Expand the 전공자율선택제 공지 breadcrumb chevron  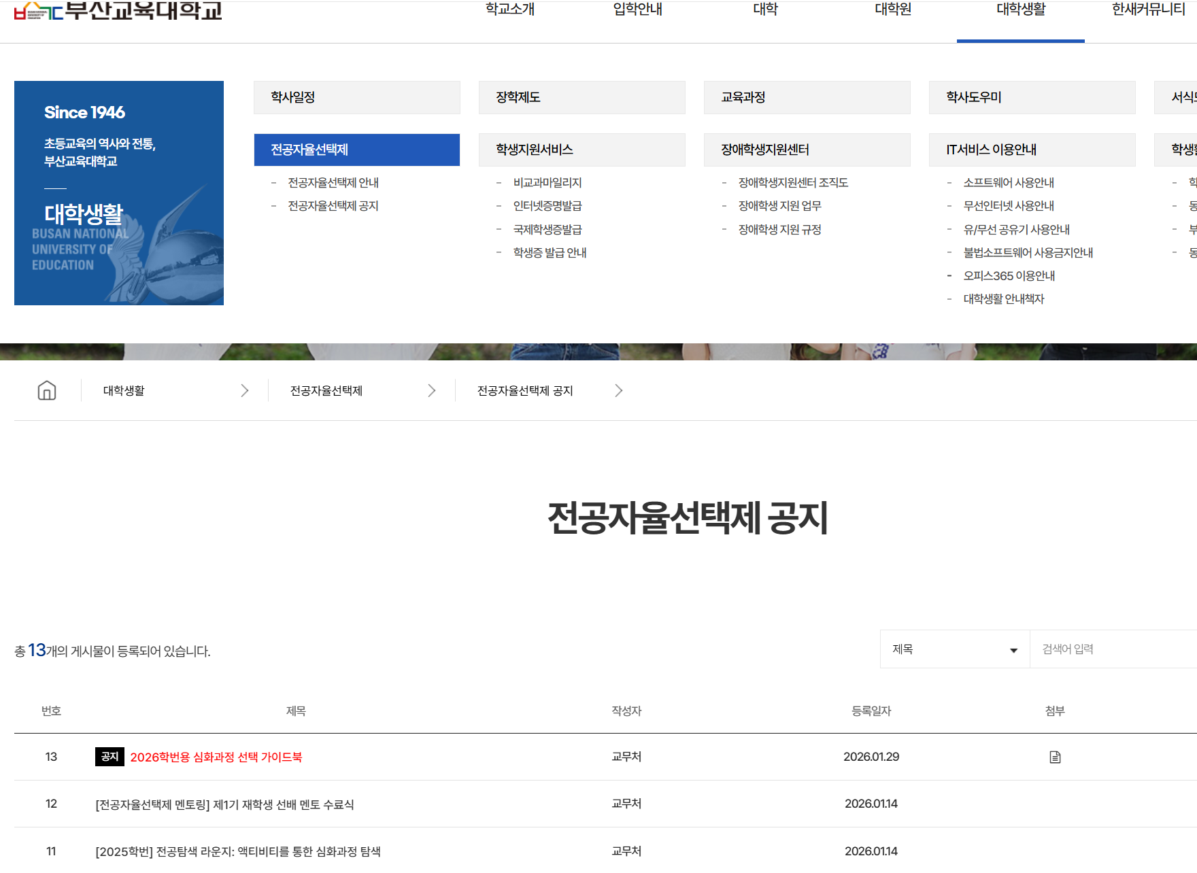point(618,390)
